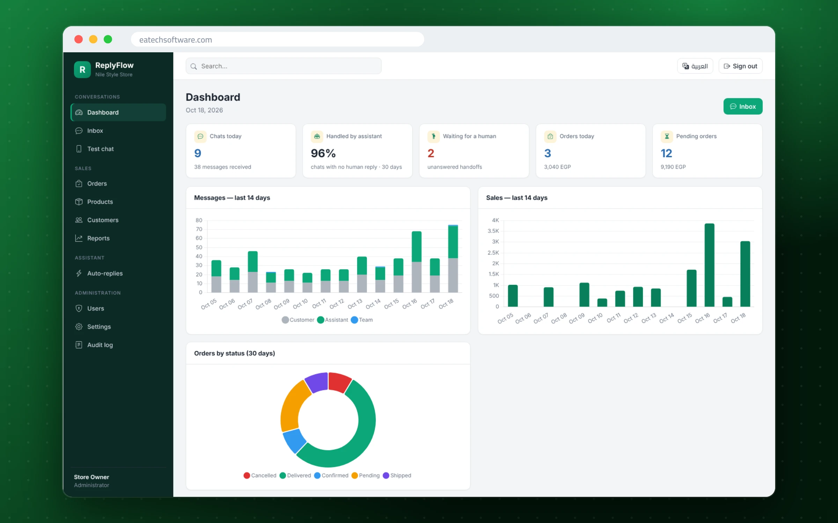Toggle Delivered status in orders legend
Viewport: 838px width, 523px height.
(295, 475)
